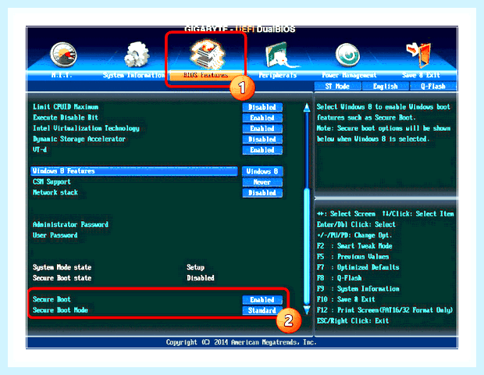The image size is (484, 375).
Task: Toggle the Secure Boot Enabled value
Action: [262, 300]
